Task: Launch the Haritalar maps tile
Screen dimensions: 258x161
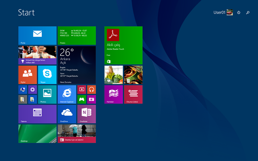Action: point(114,94)
